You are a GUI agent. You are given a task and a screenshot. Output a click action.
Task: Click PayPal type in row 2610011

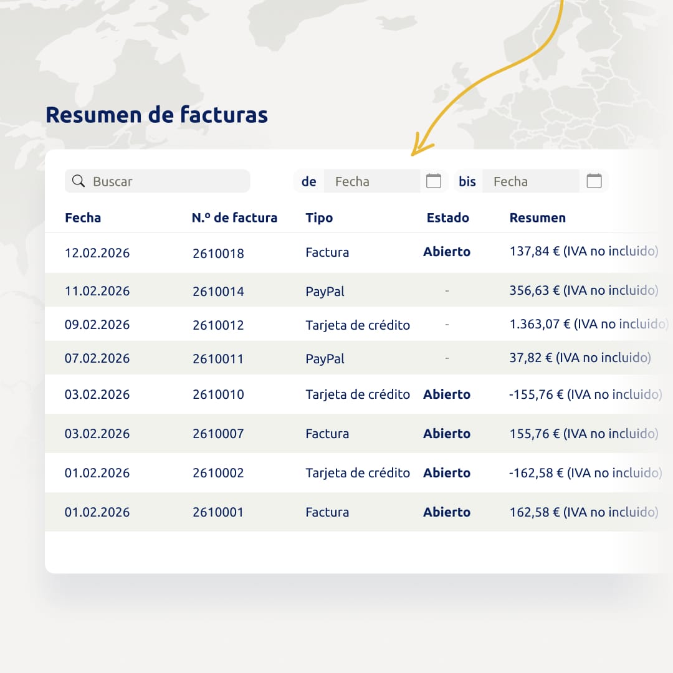click(325, 358)
